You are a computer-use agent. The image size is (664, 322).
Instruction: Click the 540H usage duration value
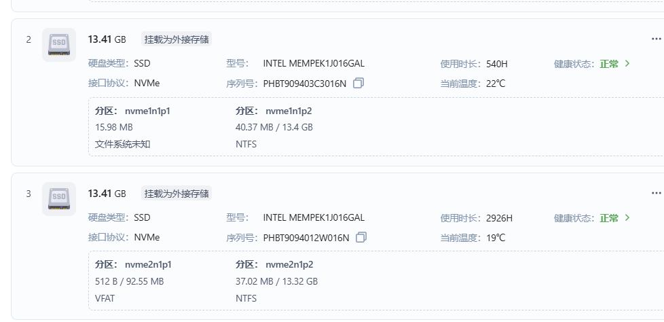(497, 65)
